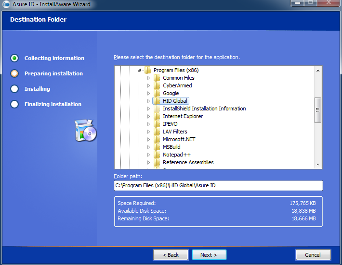342x265 pixels.
Task: Select the MSBuild tree item
Action: pos(171,147)
